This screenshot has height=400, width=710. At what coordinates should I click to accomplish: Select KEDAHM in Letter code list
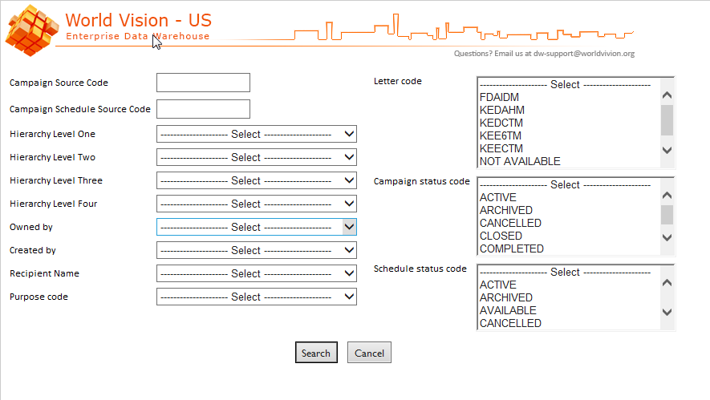coord(569,110)
